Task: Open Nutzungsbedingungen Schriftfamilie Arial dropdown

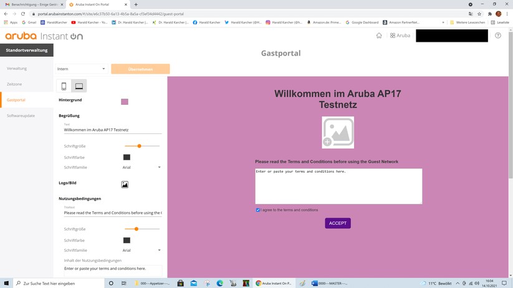Action: [x=141, y=251]
